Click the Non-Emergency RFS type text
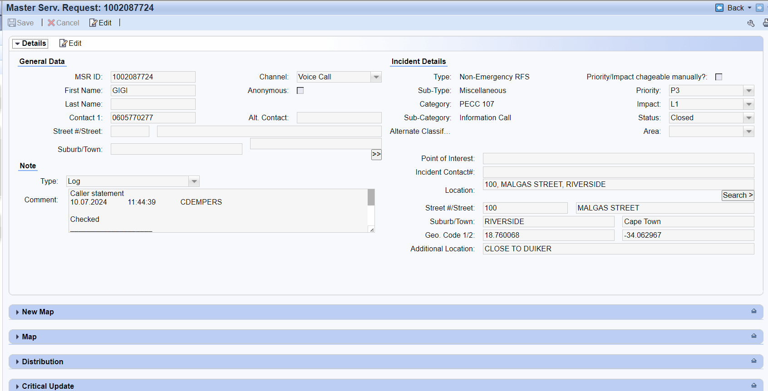 494,77
